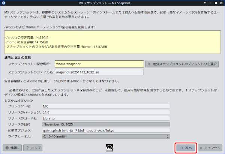
Task: Click 差分スナップショットのディレクトリを選択 button
Action: pyautogui.click(x=182, y=64)
